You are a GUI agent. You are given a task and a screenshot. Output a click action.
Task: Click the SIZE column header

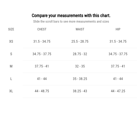[11, 29]
